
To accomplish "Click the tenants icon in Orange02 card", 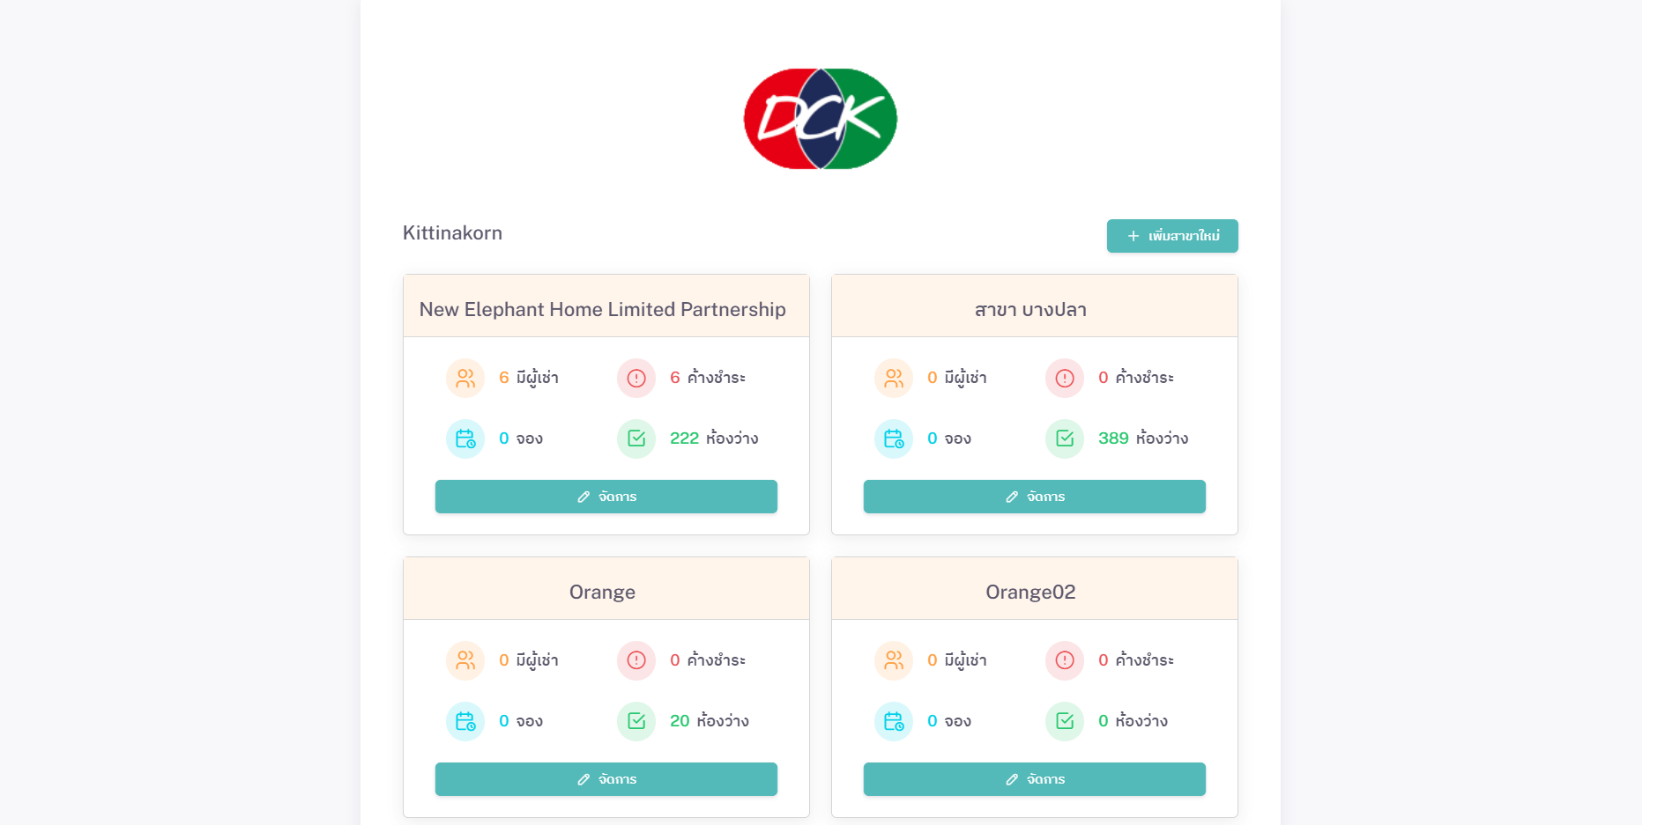I will [894, 660].
